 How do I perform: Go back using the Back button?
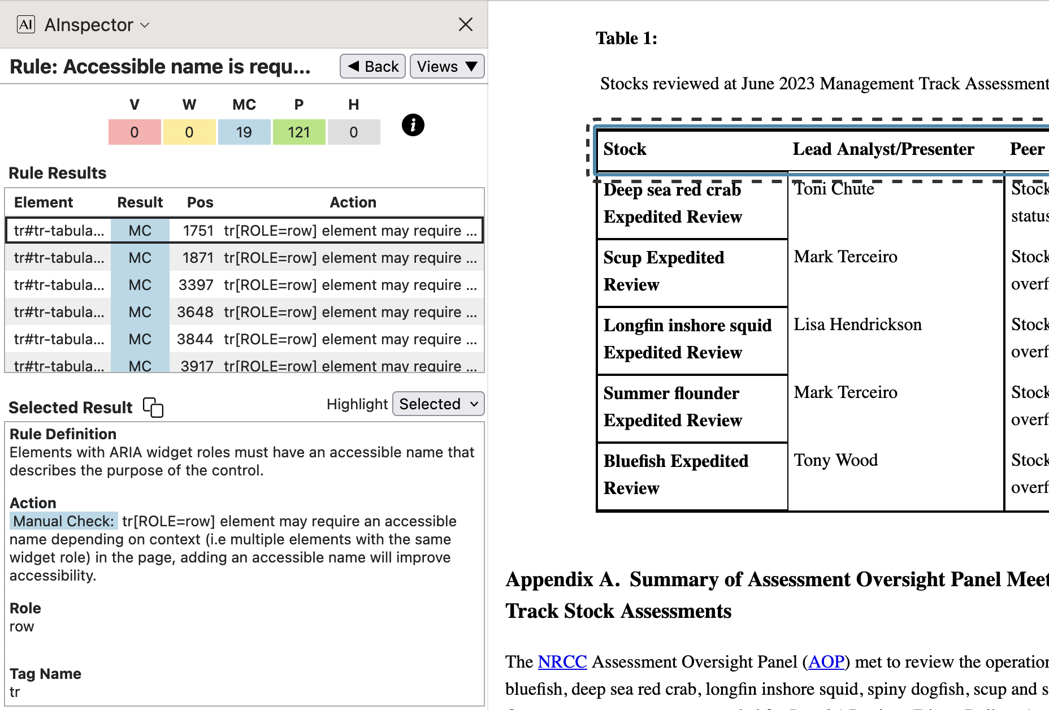tap(372, 67)
